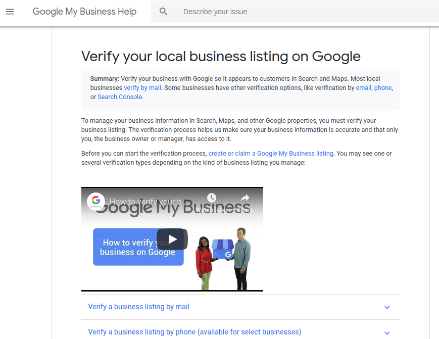Click the chevron beside verify by phone
Viewport: 439px width, 339px height.
[x=387, y=333]
